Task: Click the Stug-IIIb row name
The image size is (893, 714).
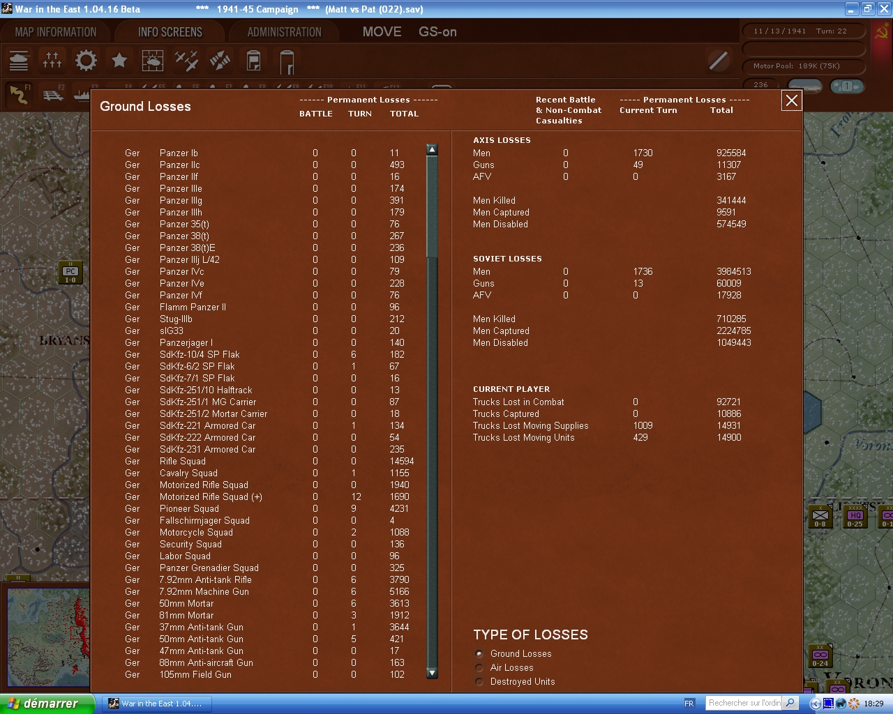Action: coord(176,319)
